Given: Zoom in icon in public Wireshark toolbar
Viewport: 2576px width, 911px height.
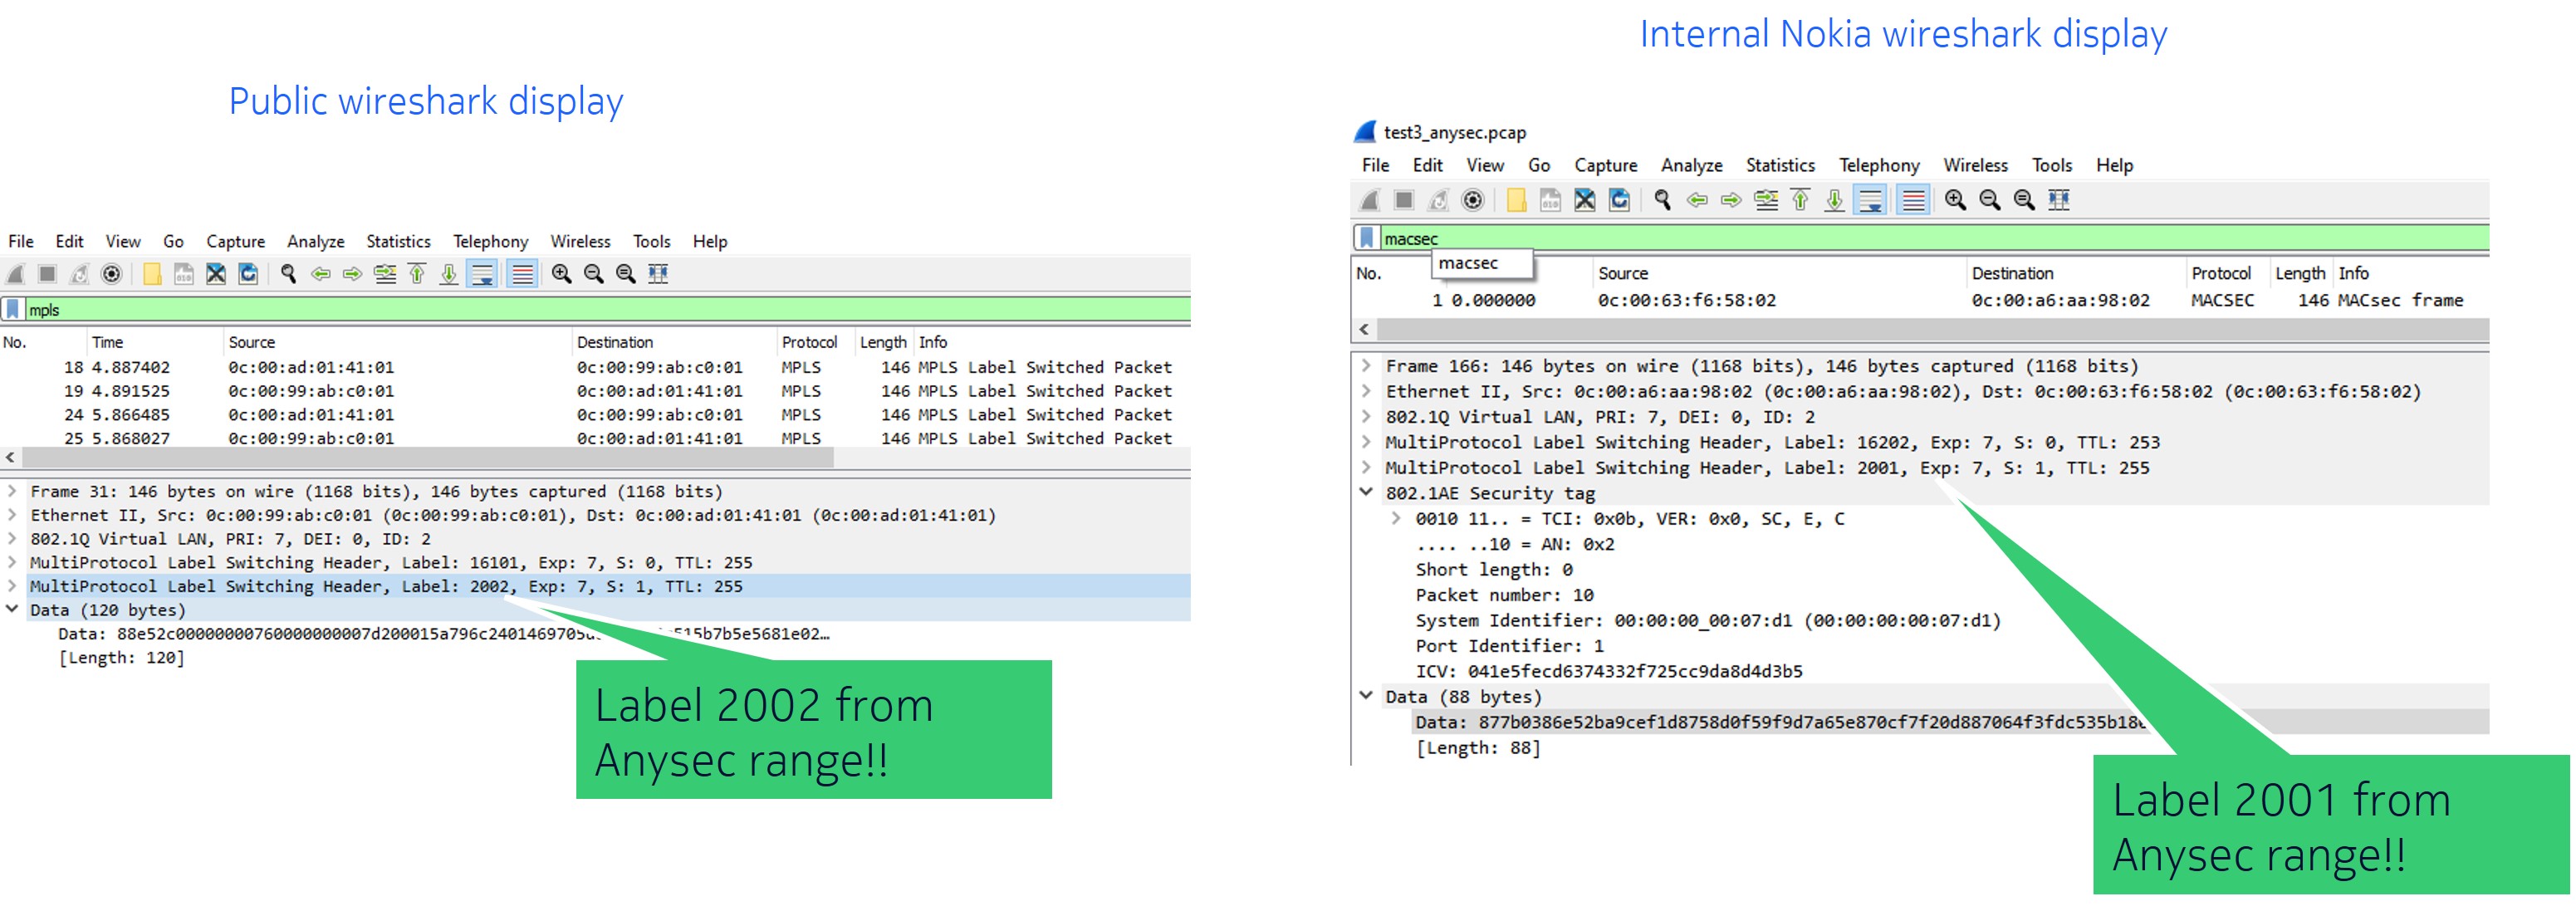Looking at the screenshot, I should 562,274.
